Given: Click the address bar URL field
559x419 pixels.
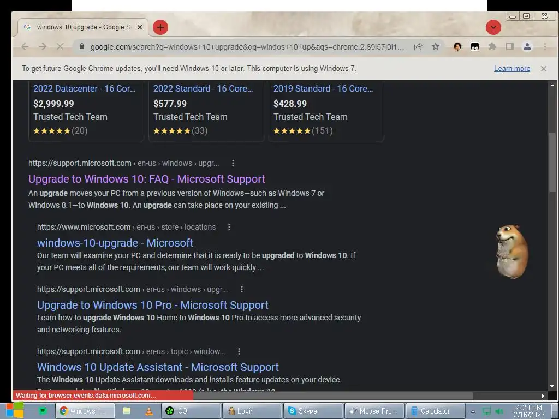Looking at the screenshot, I should (247, 47).
